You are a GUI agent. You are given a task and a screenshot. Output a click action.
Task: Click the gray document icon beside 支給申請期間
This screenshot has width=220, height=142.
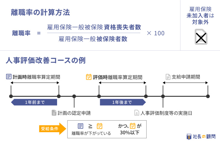(168, 77)
